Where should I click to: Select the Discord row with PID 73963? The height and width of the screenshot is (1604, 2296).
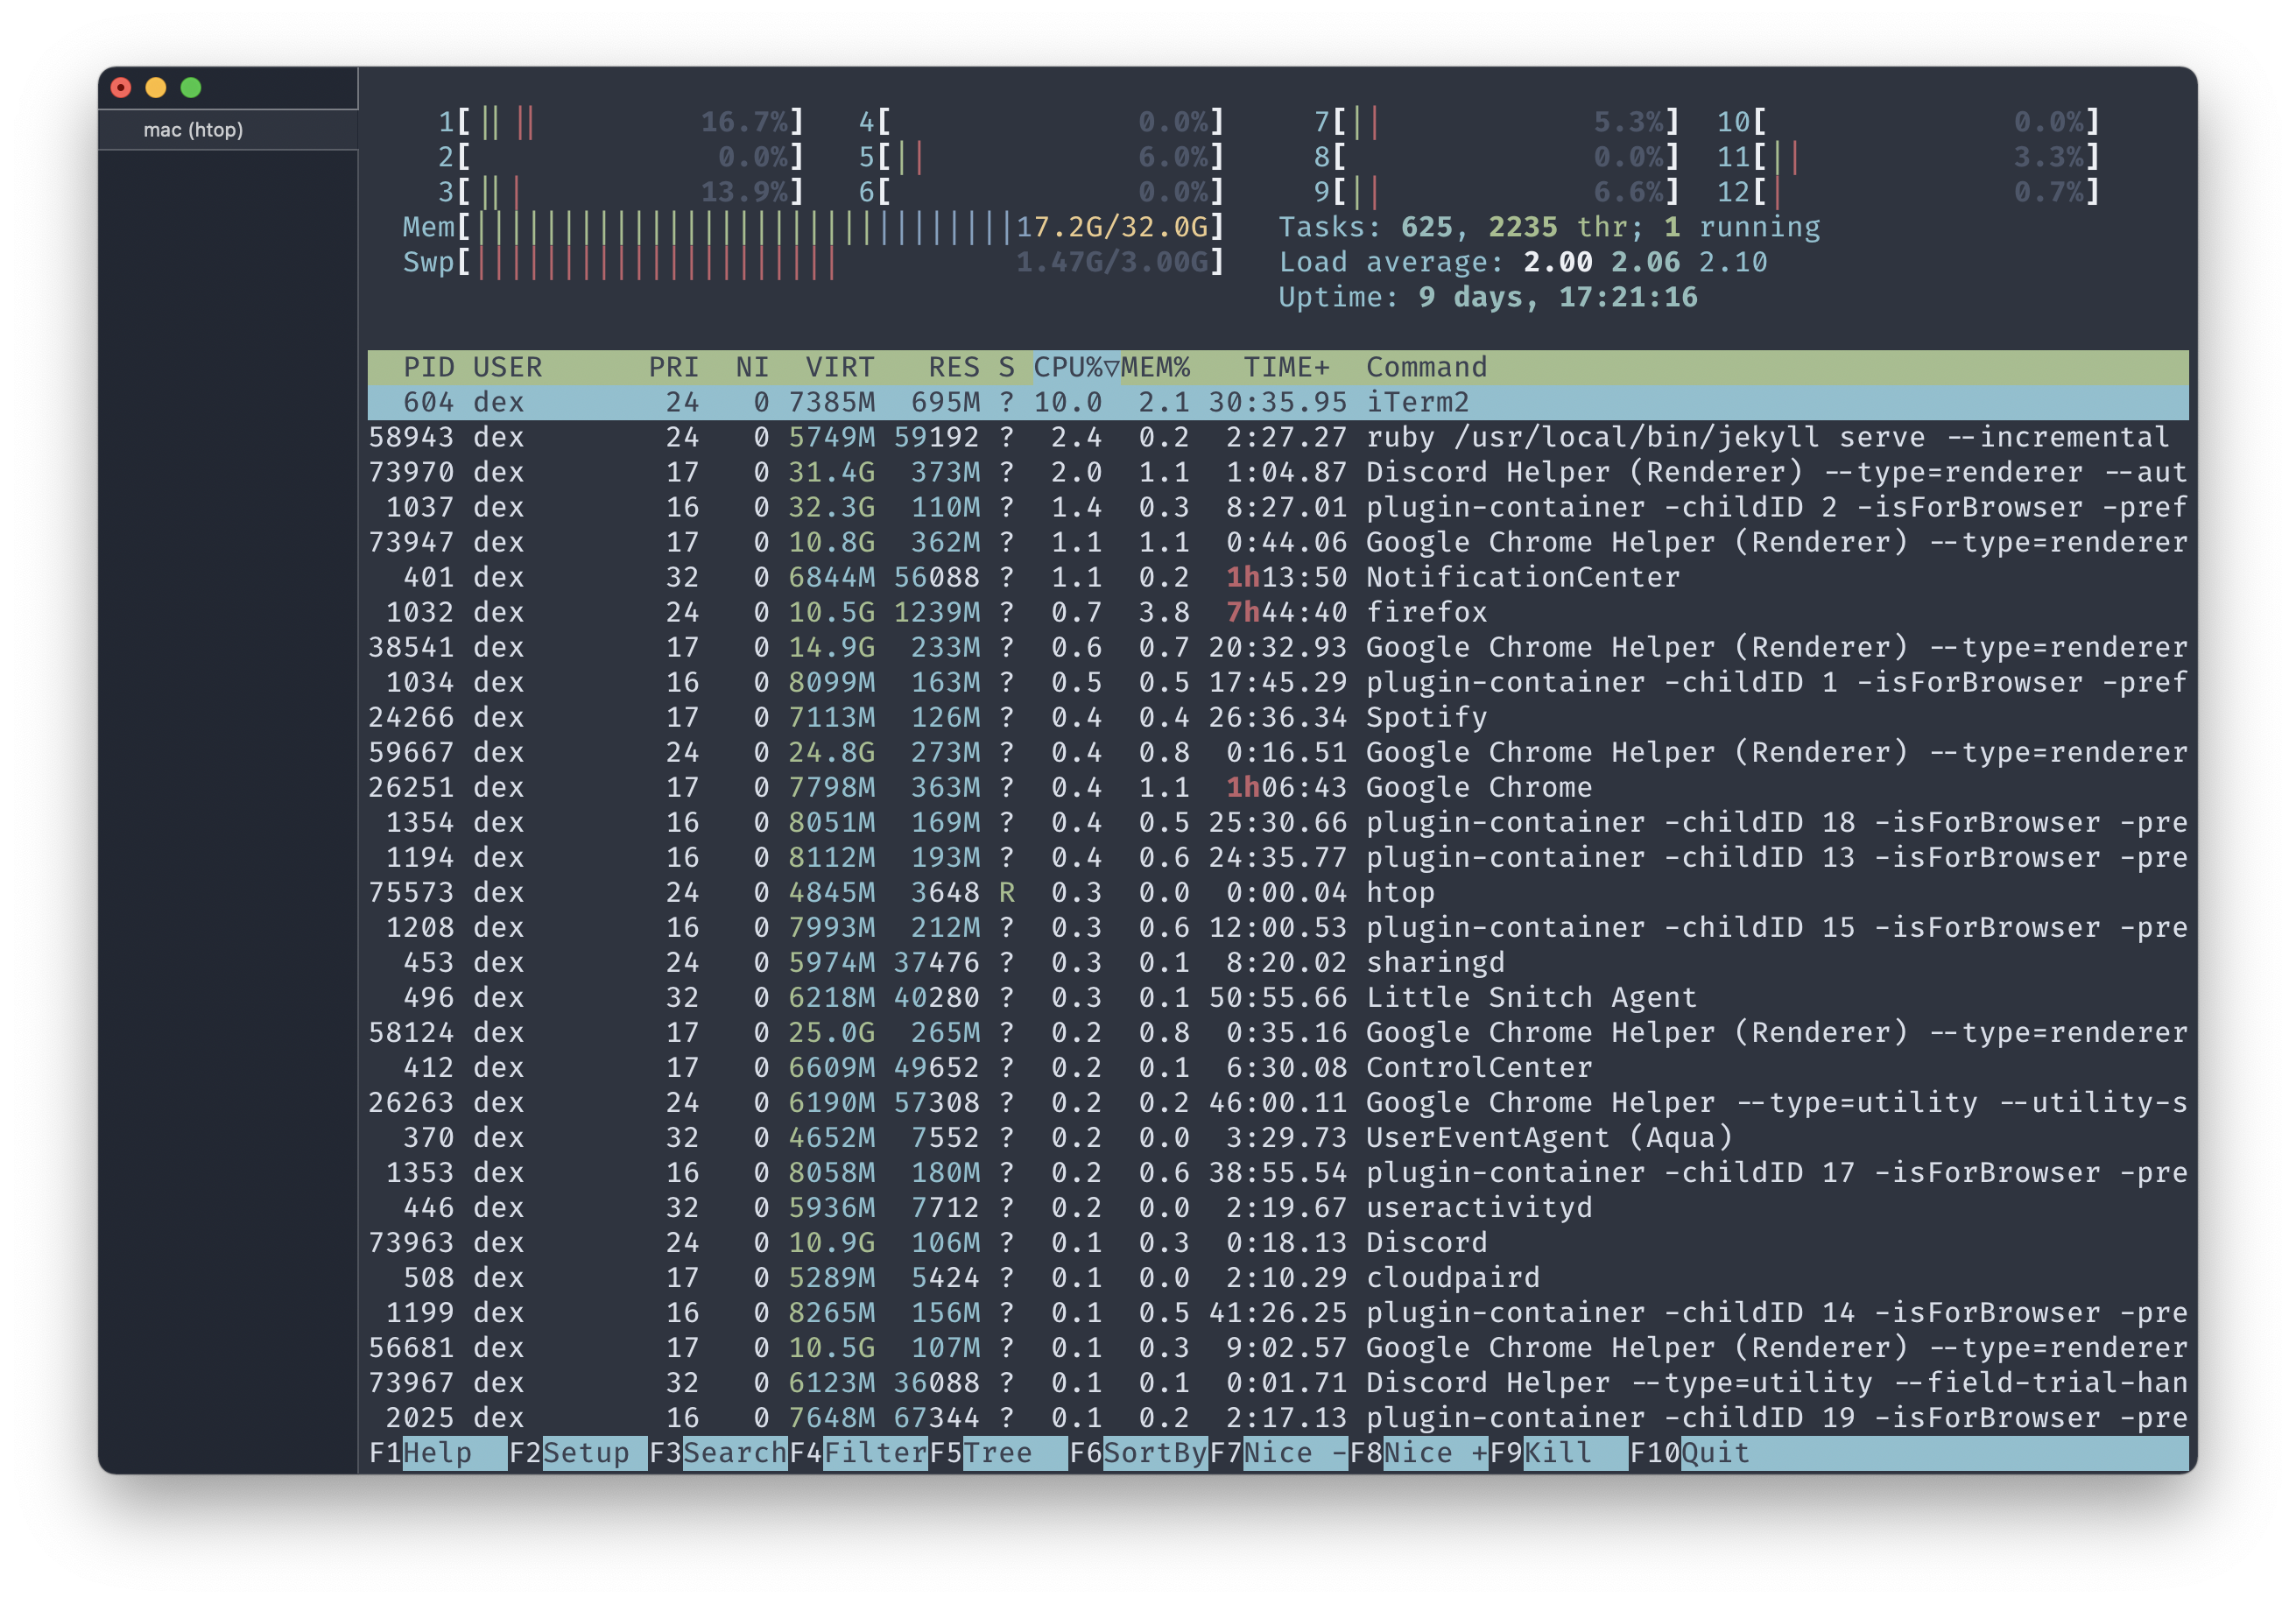pyautogui.click(x=1278, y=1242)
